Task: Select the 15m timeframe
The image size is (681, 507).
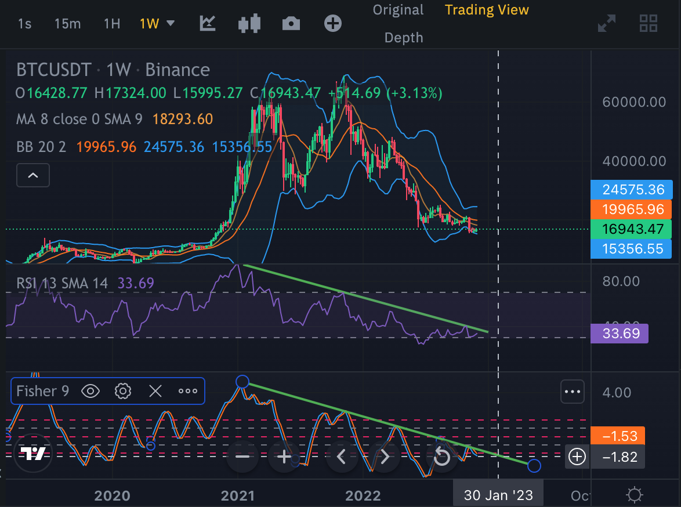Action: point(67,23)
